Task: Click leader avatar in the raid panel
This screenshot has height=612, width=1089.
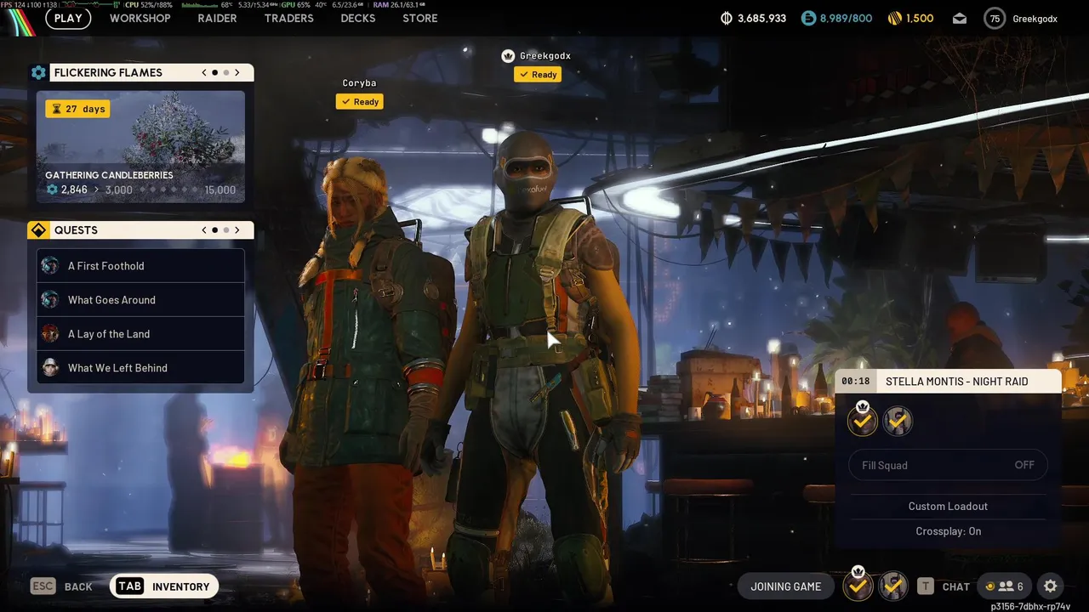Action: (863, 421)
